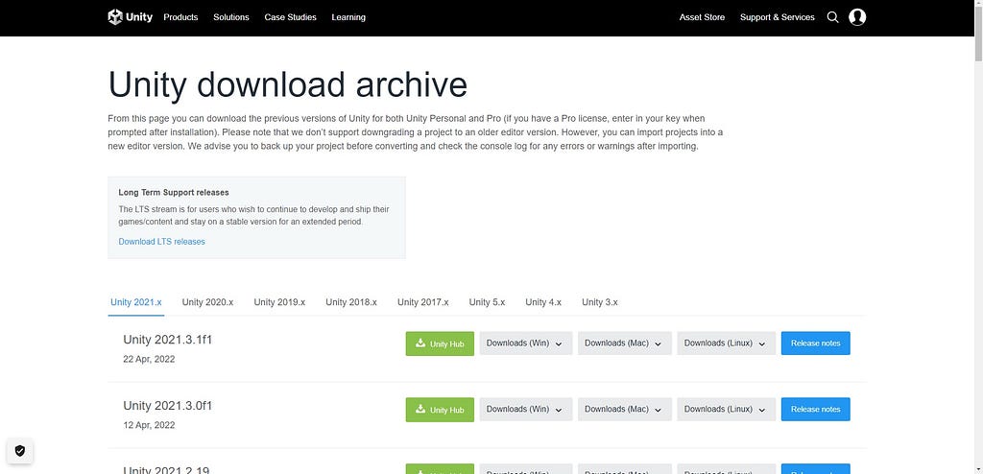Viewport: 983px width, 474px height.
Task: Click the Unity logo in the header
Action: click(131, 17)
